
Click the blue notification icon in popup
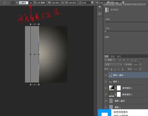(x=105, y=113)
